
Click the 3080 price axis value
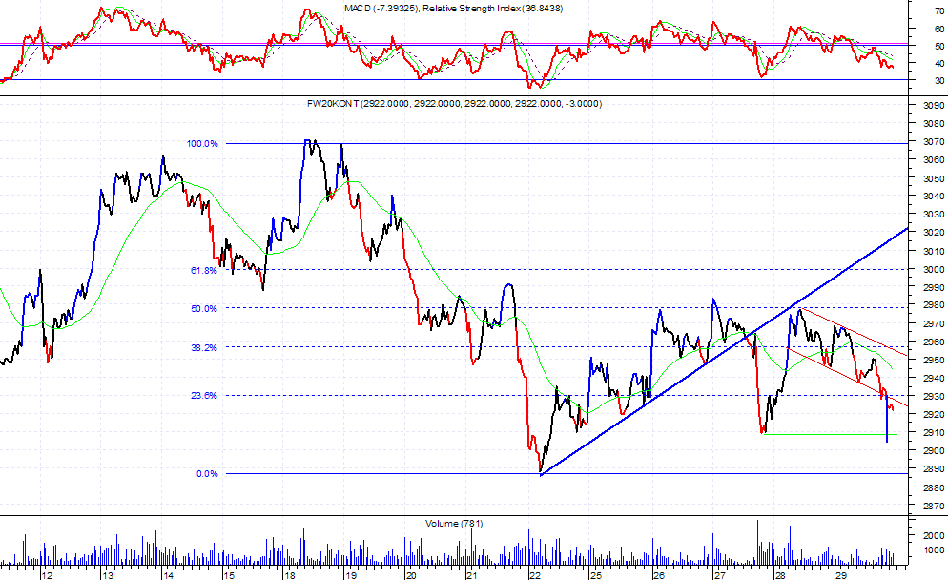934,124
